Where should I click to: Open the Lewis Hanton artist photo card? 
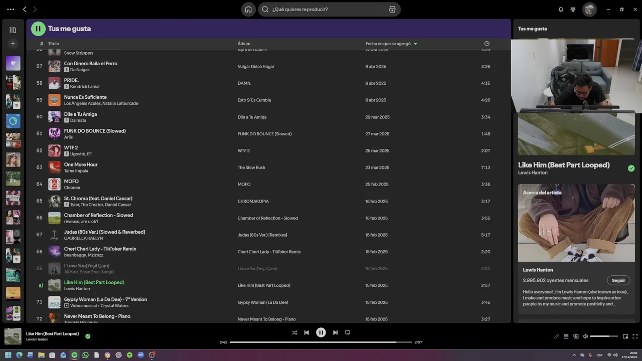(x=576, y=223)
